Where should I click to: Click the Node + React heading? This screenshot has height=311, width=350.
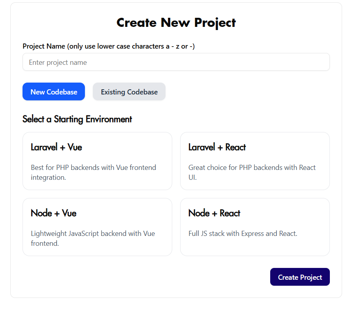coord(214,213)
